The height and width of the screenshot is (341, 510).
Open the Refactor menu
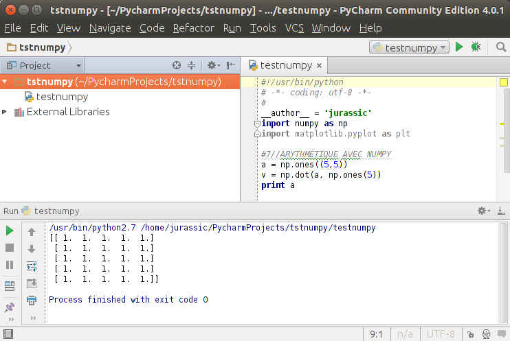tap(194, 28)
